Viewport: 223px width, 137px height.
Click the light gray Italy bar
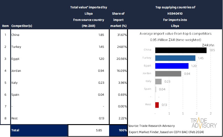coord(158,81)
